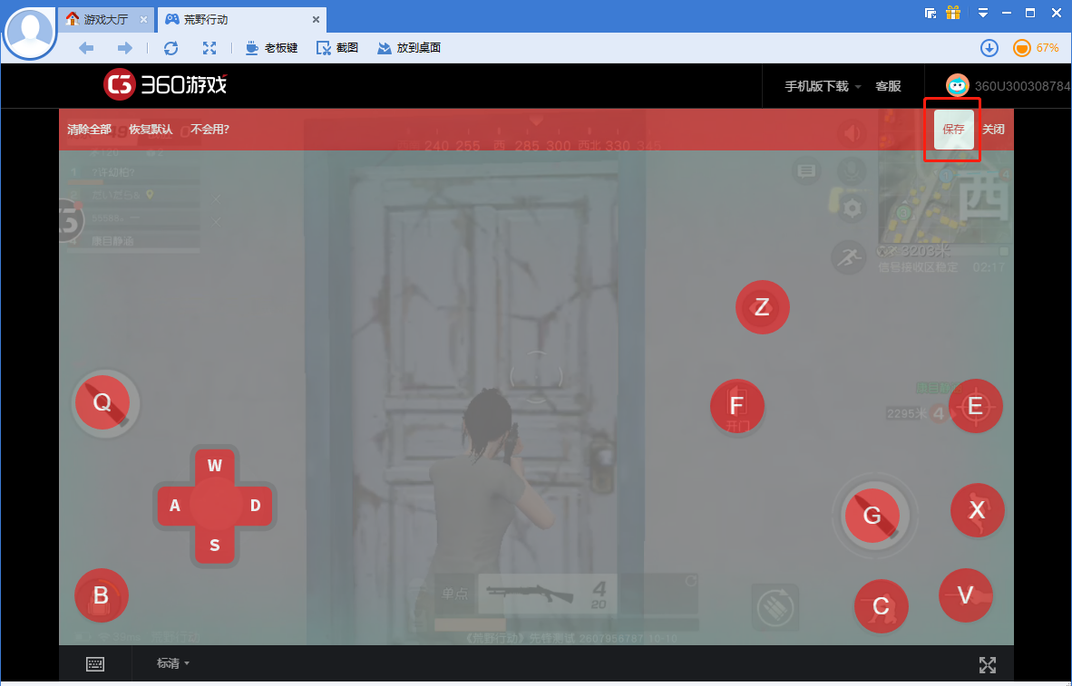Screen dimensions: 1072x686
Task: Take a screenshot with 截图
Action: pyautogui.click(x=337, y=48)
